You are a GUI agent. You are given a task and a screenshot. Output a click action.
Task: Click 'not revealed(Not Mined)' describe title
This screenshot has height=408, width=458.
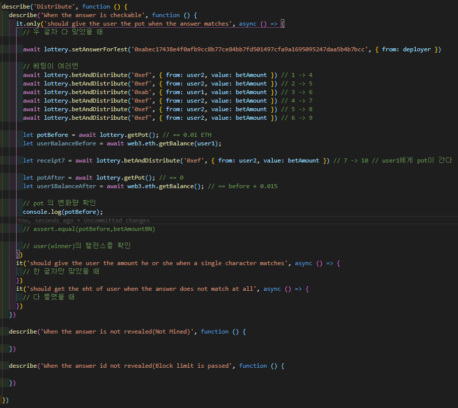(150, 332)
